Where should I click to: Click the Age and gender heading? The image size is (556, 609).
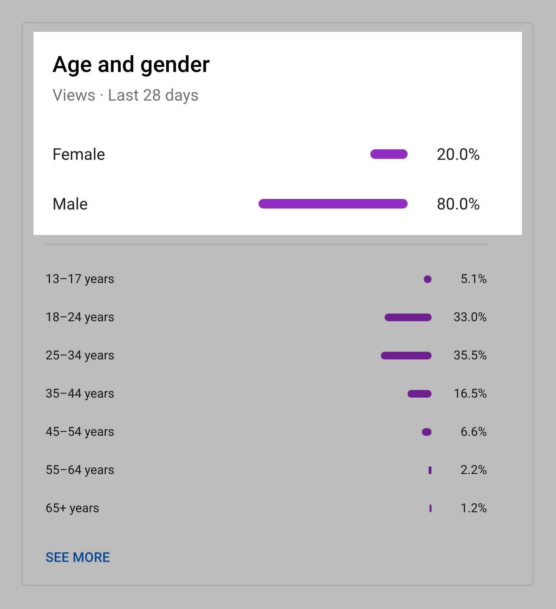tap(131, 65)
